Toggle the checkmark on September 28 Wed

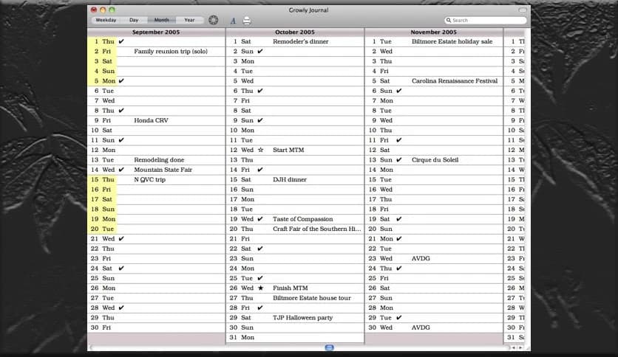[121, 308]
